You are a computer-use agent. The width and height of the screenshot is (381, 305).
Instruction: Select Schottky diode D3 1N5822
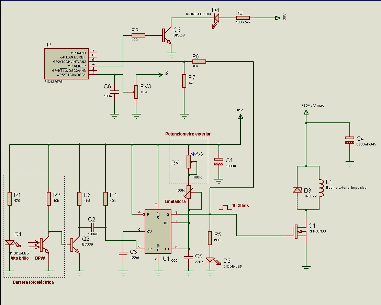(x=298, y=190)
